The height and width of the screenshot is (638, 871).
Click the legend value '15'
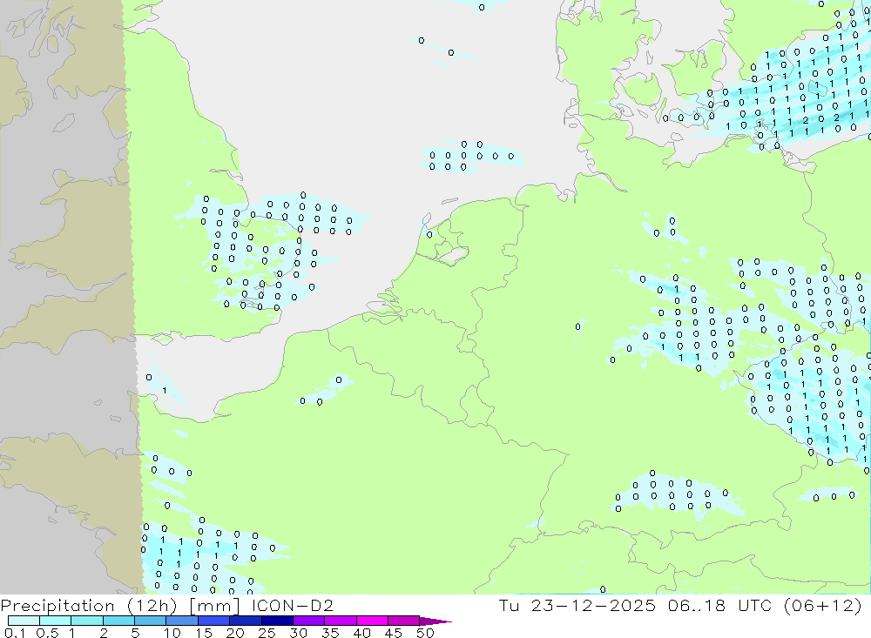tap(203, 633)
